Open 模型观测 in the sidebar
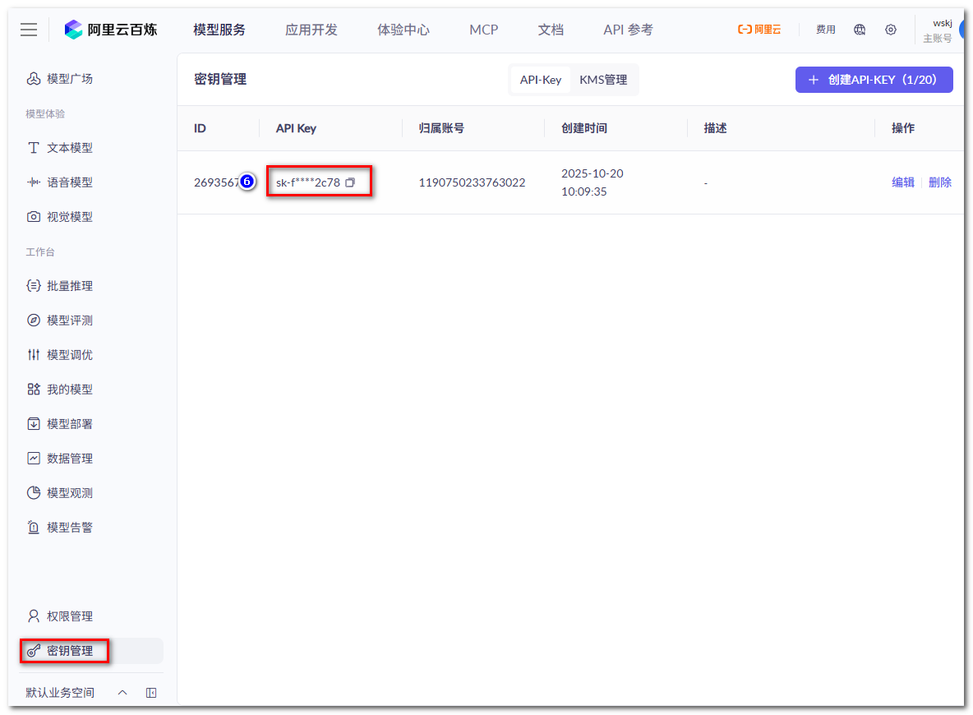Screen dimensions: 973x715 point(69,493)
